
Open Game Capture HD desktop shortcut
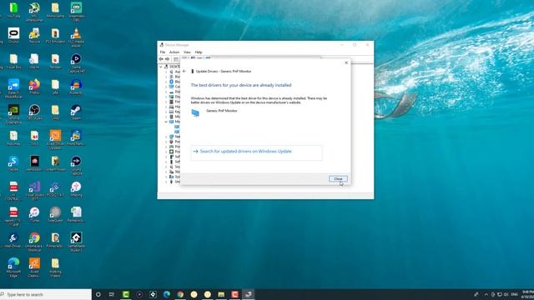76,63
